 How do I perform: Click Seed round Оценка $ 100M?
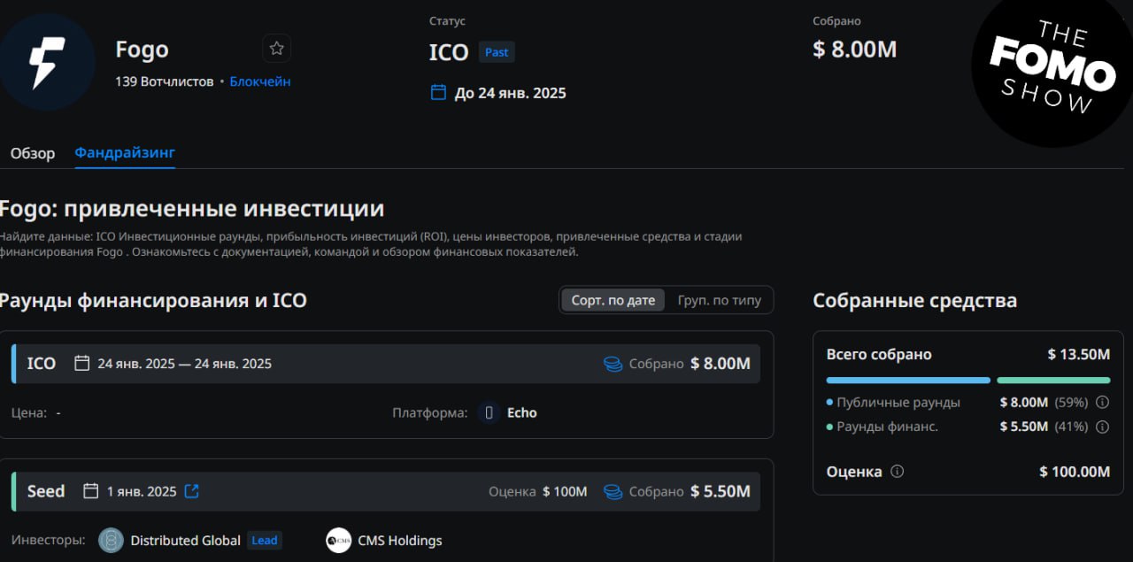[538, 491]
